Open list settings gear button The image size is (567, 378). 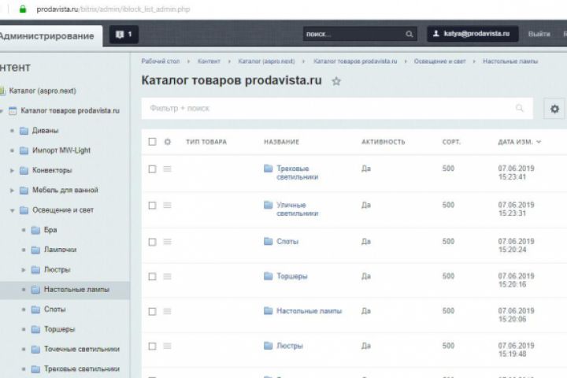tap(554, 109)
